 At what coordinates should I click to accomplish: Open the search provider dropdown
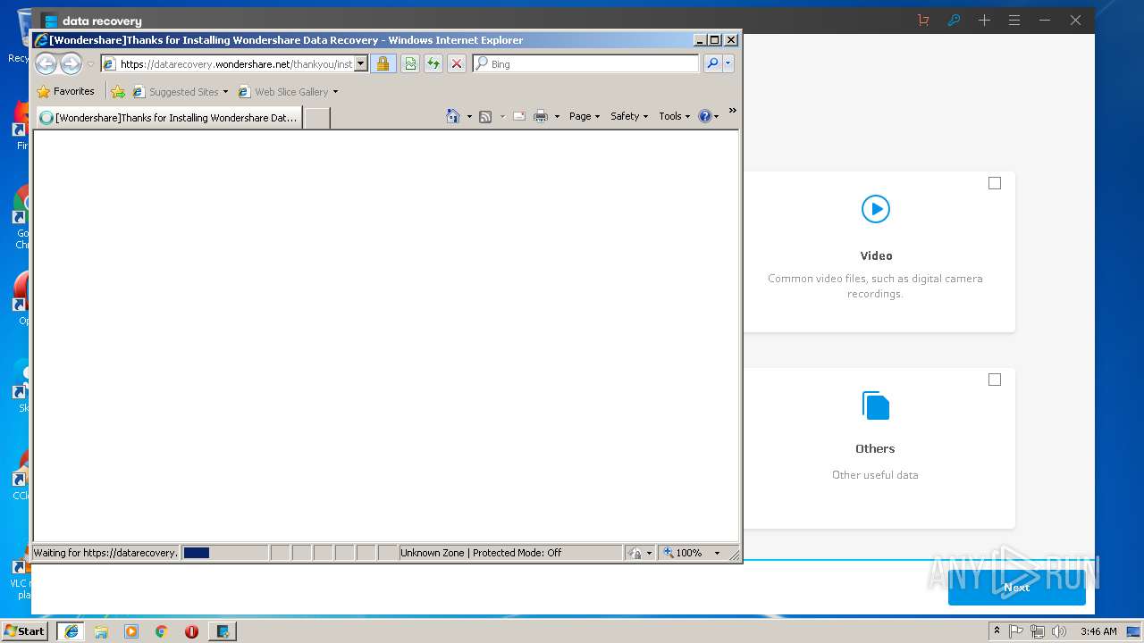pos(728,63)
